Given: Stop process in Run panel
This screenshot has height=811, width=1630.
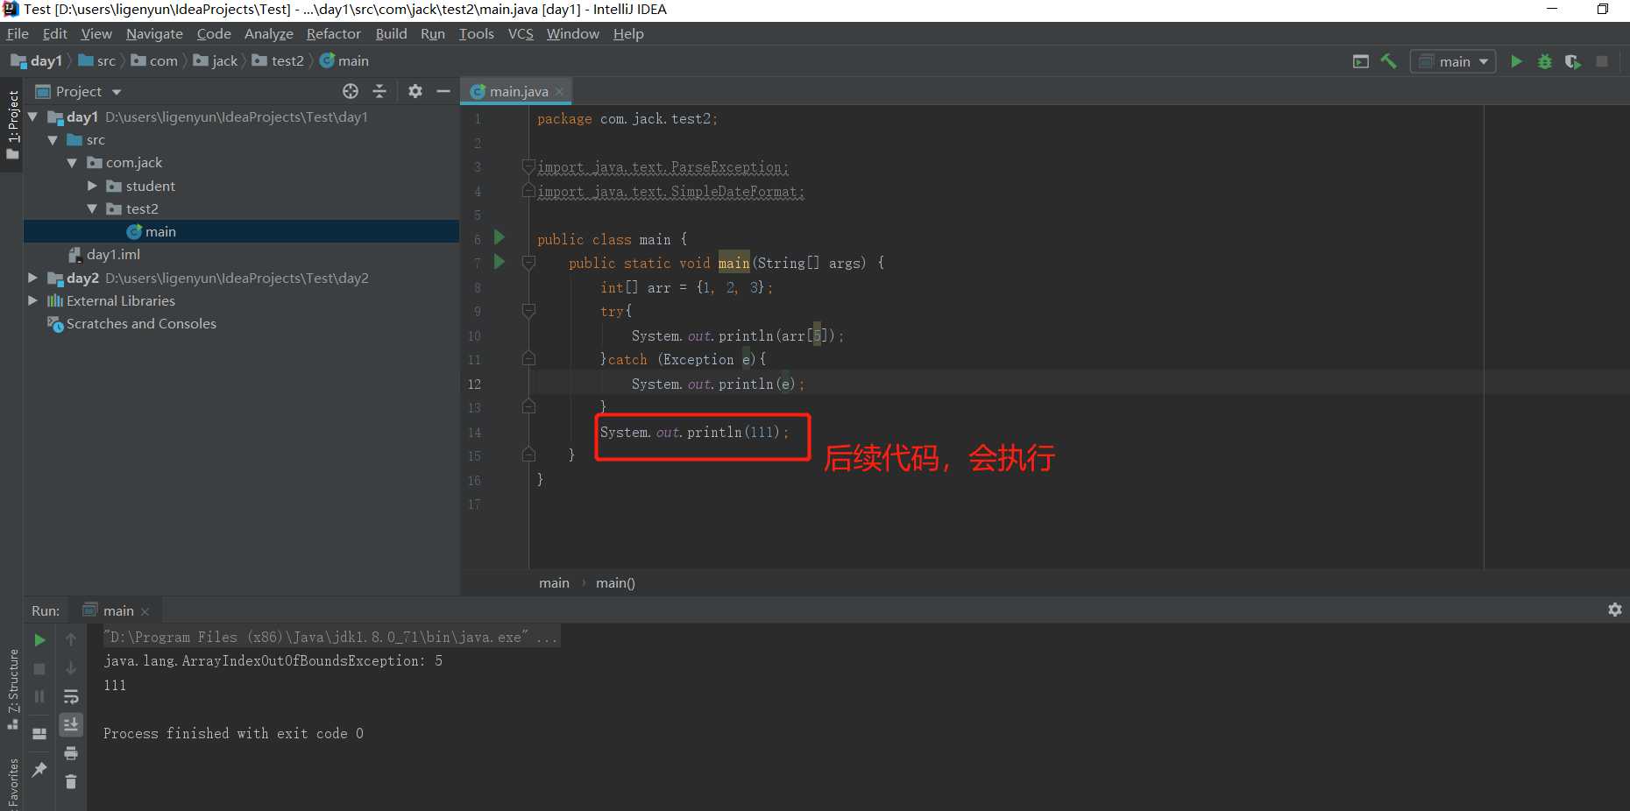Looking at the screenshot, I should click(x=39, y=668).
